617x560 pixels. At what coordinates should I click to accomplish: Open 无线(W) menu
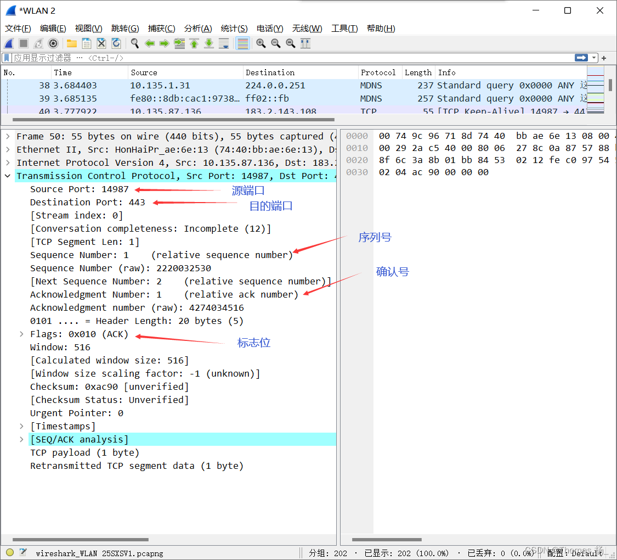tap(307, 29)
